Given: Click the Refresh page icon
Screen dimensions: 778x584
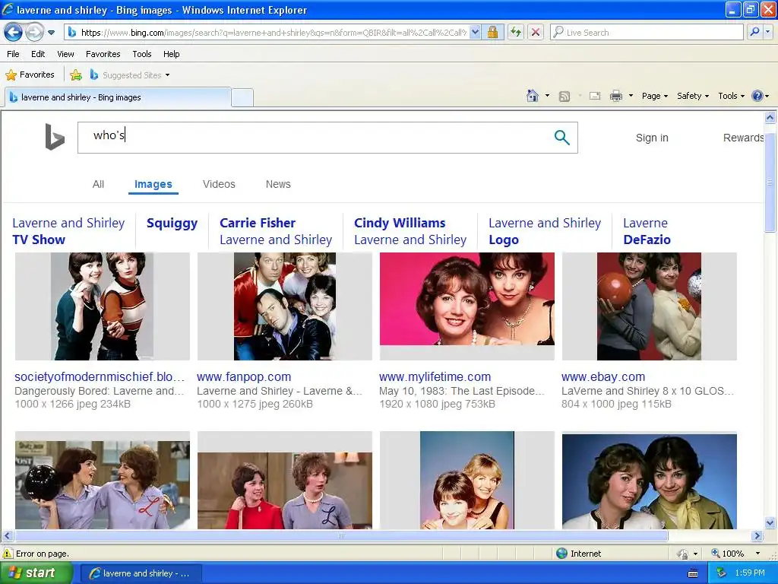Looking at the screenshot, I should (x=516, y=33).
